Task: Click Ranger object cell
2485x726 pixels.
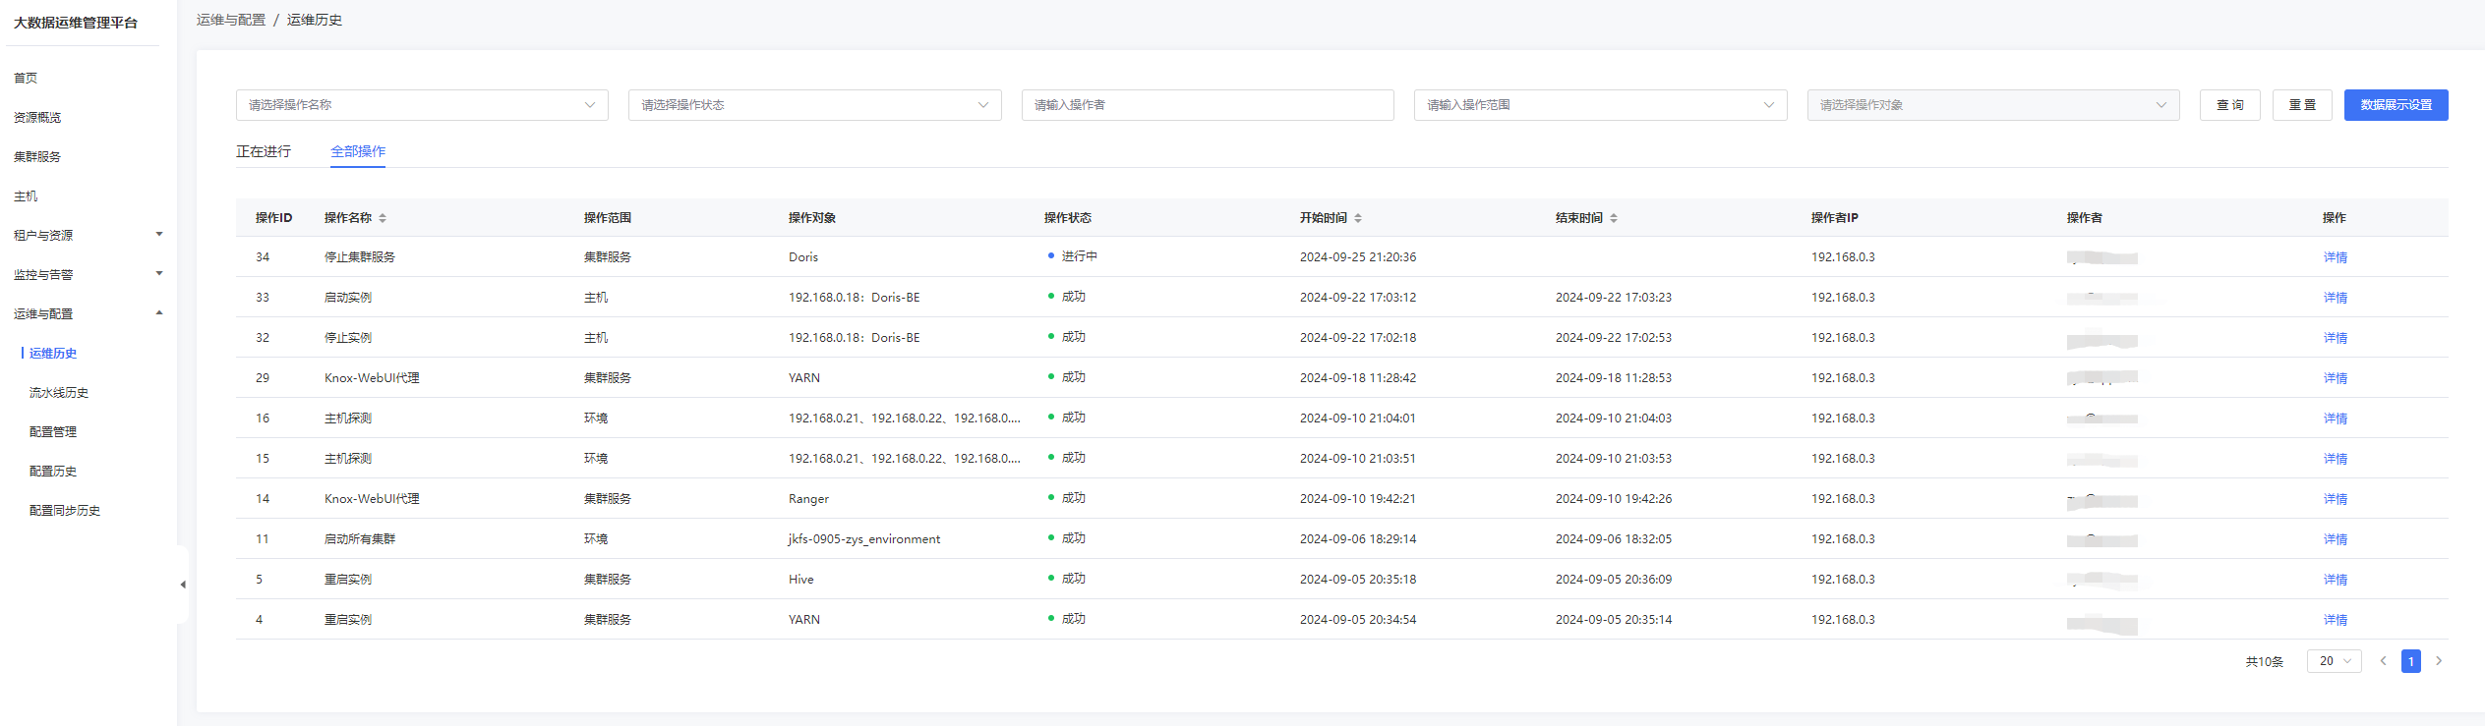Action: coord(808,499)
